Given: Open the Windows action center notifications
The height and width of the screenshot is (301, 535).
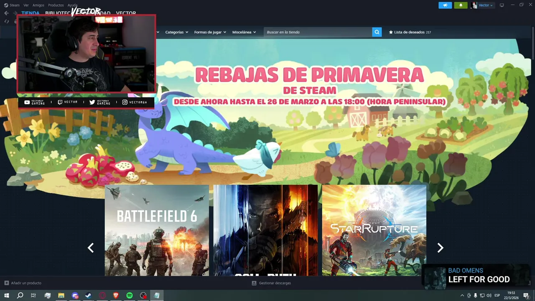Looking at the screenshot, I should 526,296.
